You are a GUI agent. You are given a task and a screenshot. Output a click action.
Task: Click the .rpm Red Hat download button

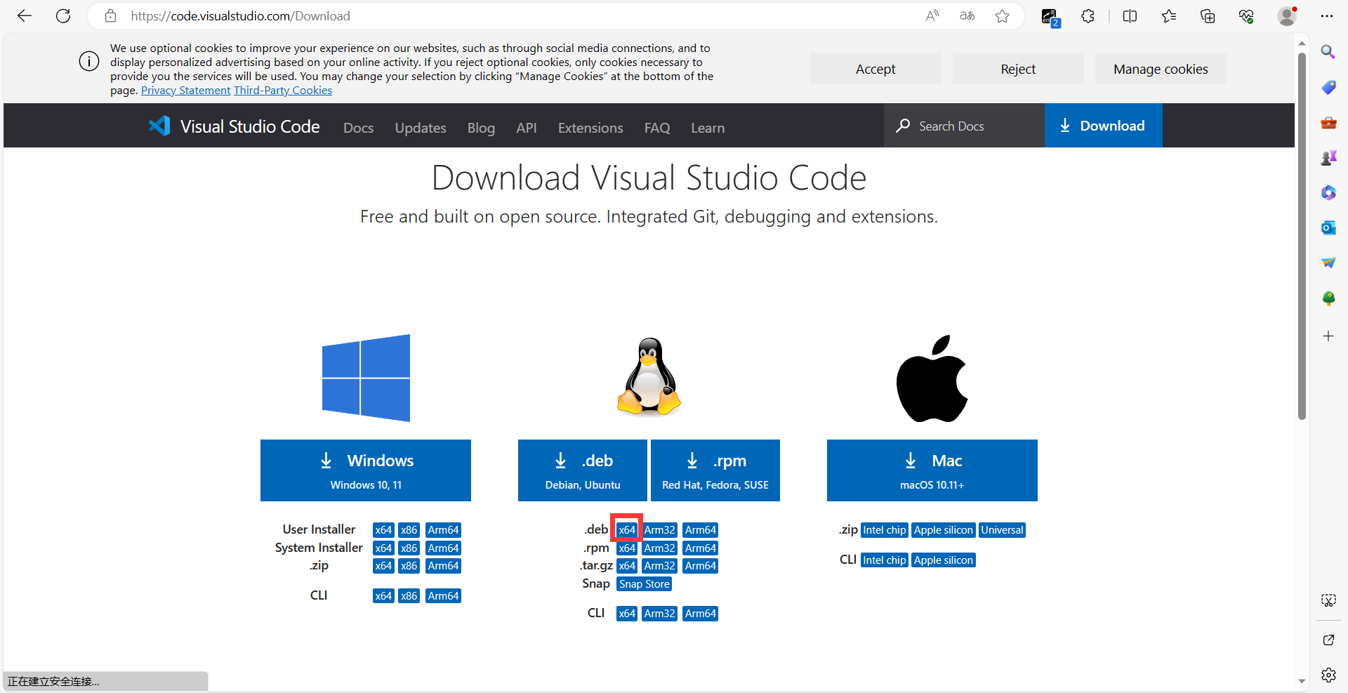tap(715, 470)
